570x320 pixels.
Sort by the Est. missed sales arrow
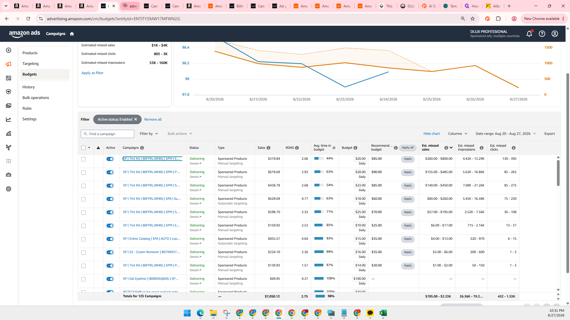pyautogui.click(x=451, y=148)
